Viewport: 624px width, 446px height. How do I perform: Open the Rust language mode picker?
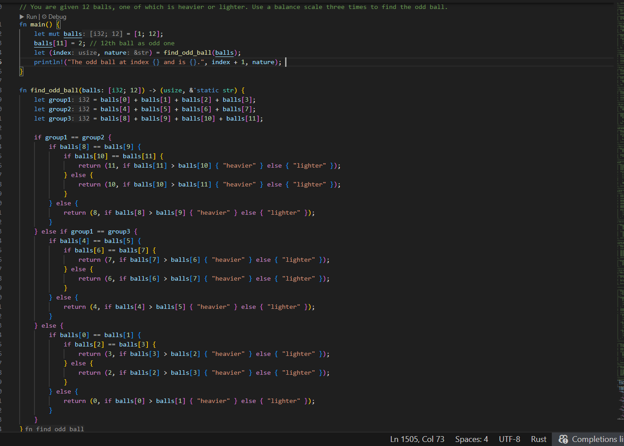(x=538, y=439)
